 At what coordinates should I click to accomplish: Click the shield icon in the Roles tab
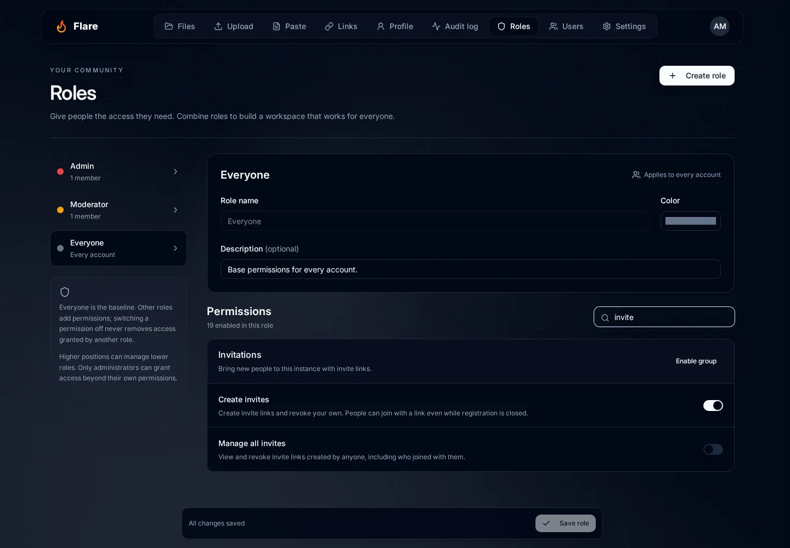coord(501,26)
